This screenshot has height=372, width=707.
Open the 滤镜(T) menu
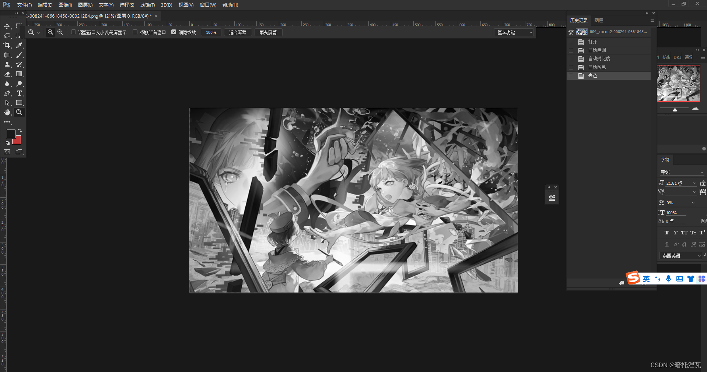pyautogui.click(x=147, y=5)
